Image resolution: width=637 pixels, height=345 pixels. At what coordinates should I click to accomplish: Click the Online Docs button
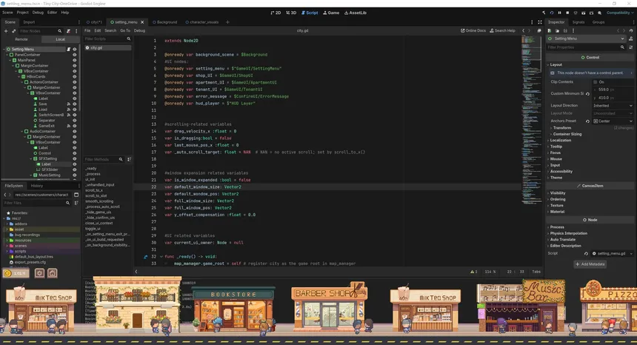473,30
